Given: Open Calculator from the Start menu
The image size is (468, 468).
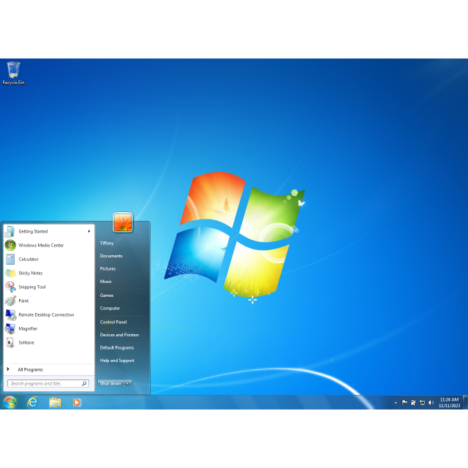Looking at the screenshot, I should click(29, 259).
